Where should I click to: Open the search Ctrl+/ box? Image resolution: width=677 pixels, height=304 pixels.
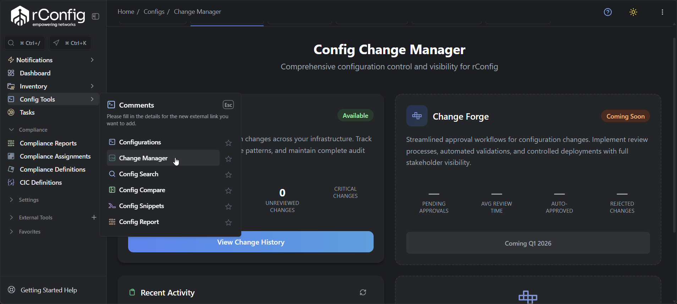pos(24,43)
